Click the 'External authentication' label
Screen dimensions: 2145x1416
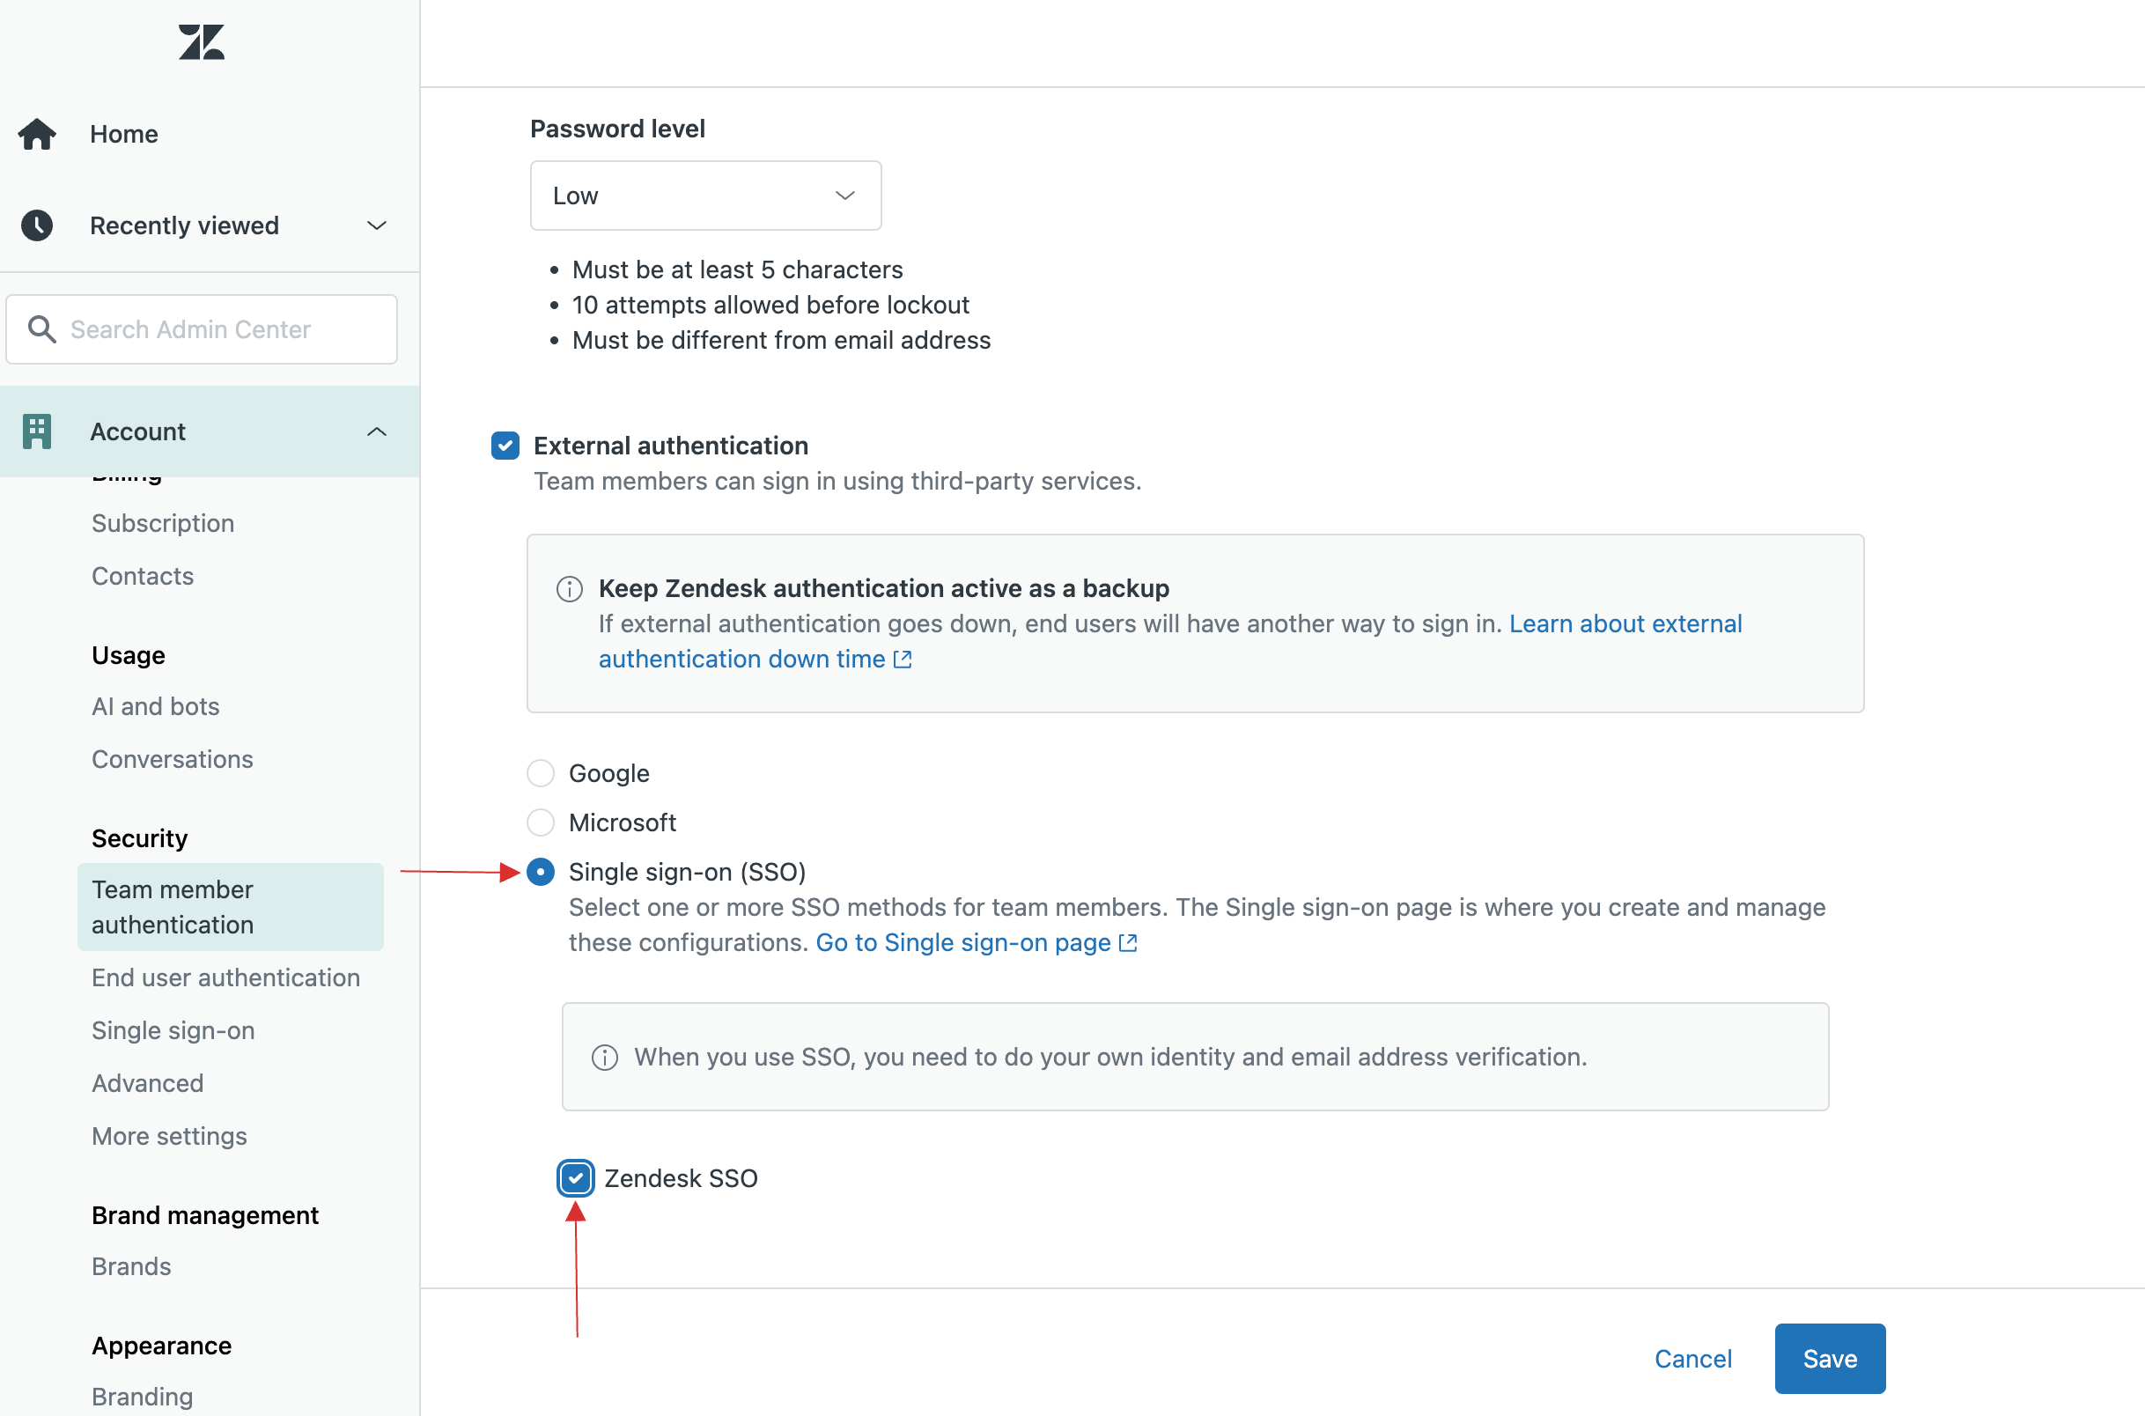pos(671,446)
